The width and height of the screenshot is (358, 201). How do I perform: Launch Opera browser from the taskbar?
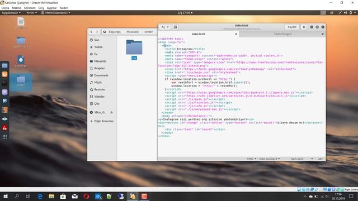pos(86,196)
